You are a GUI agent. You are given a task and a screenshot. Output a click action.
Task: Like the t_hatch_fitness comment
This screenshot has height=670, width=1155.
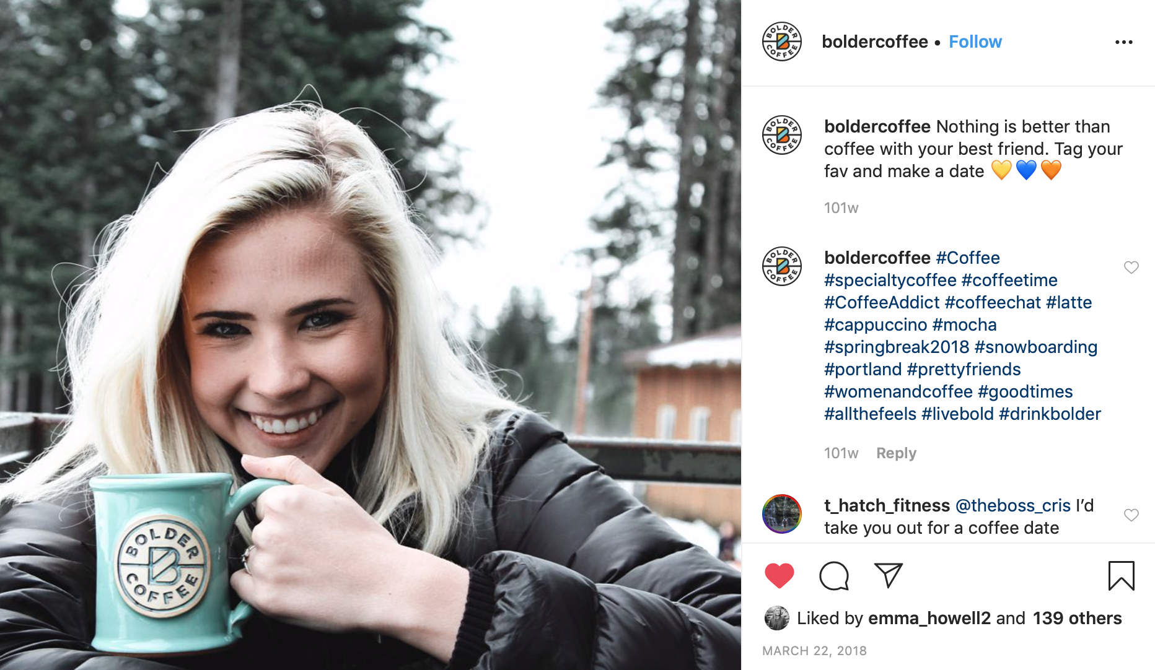click(1131, 515)
